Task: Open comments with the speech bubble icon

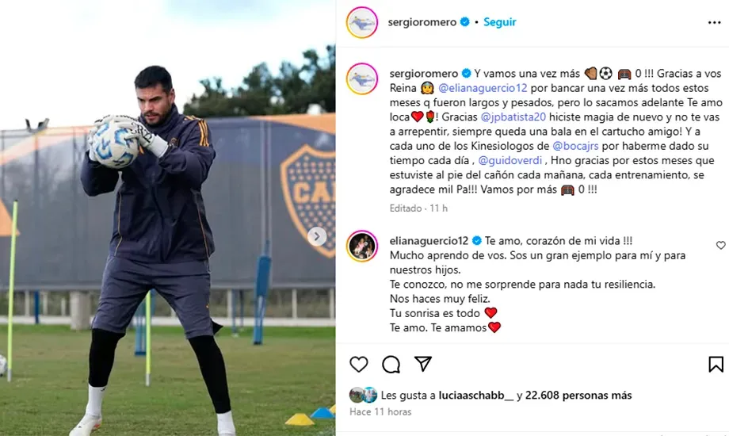Action: [391, 365]
